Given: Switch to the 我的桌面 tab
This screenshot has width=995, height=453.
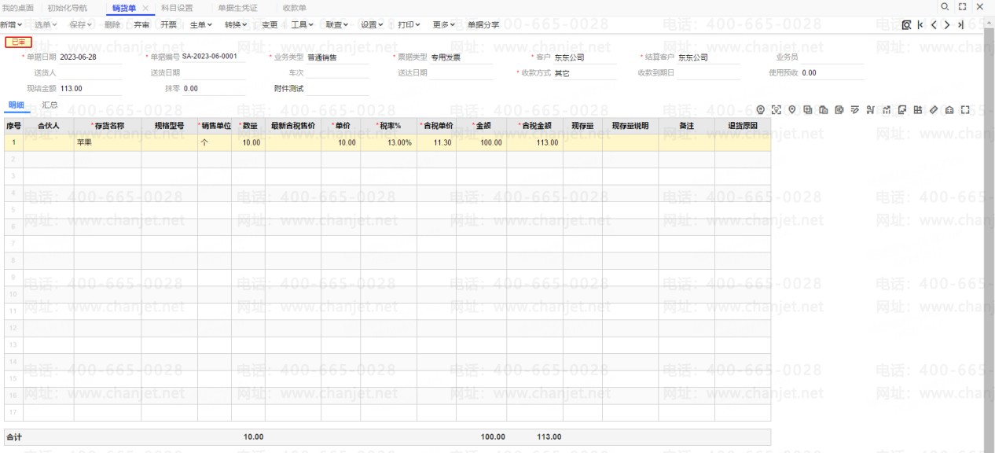Looking at the screenshot, I should click(18, 8).
